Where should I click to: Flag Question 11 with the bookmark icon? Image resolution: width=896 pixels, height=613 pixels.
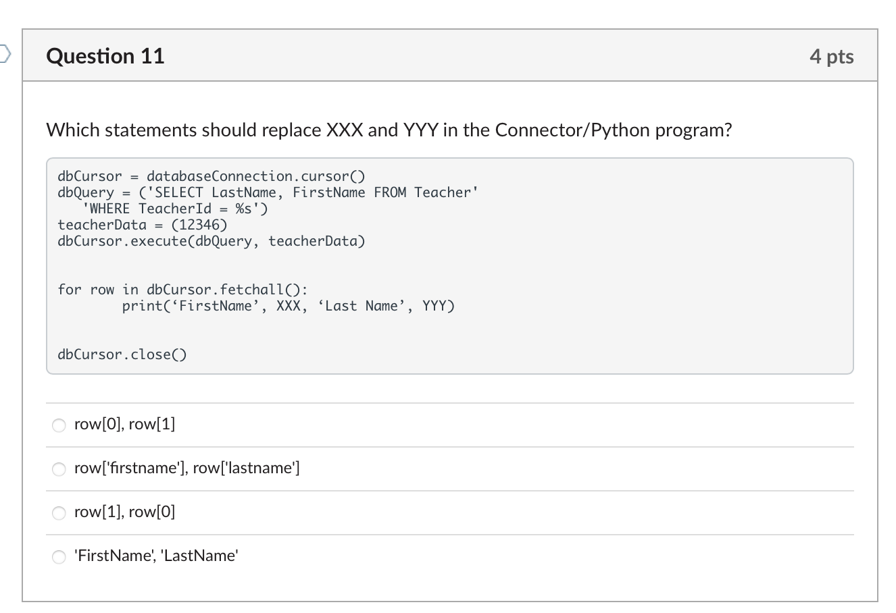click(4, 53)
